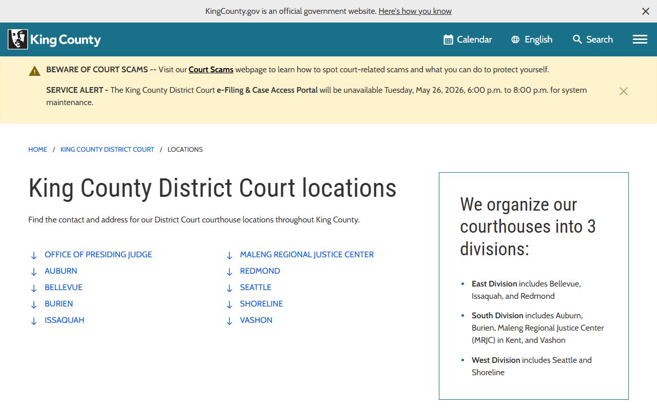657x410 pixels.
Task: Open King County District Court breadcrumb
Action: [107, 150]
